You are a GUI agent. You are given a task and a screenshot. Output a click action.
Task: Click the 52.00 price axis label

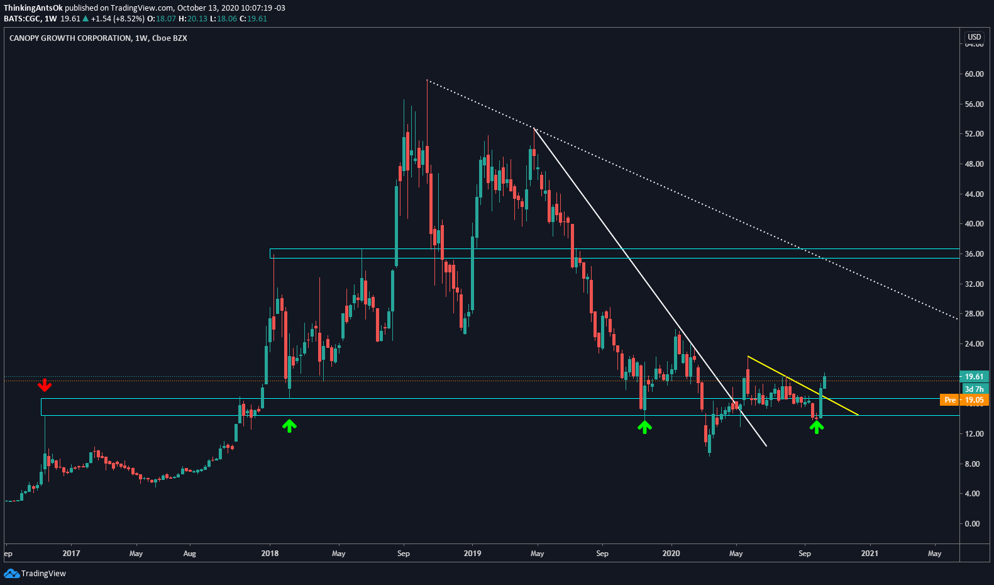click(x=975, y=134)
